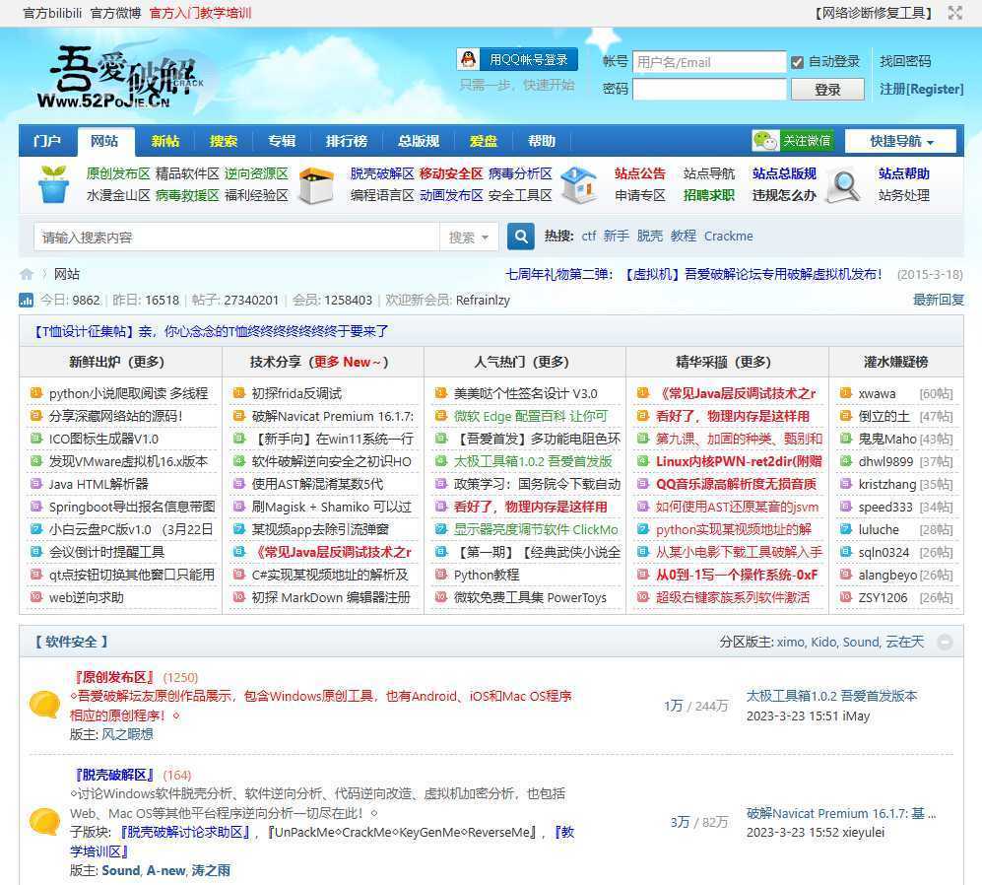Image resolution: width=982 pixels, height=885 pixels.
Task: Click the chat bubble icon for 原创发布区
Action: (x=45, y=705)
